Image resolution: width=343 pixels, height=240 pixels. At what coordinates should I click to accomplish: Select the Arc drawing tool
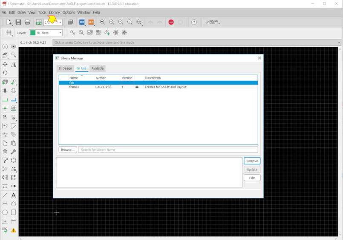[5, 204]
